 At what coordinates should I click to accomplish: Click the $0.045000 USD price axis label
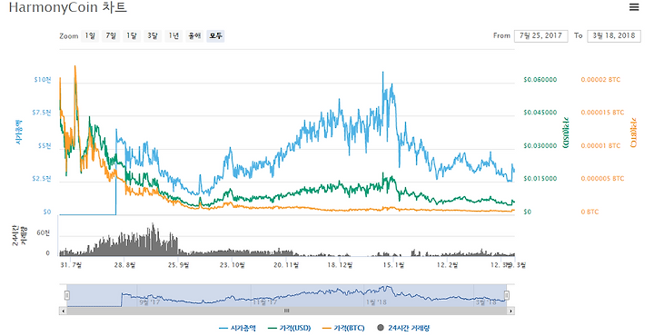(540, 113)
